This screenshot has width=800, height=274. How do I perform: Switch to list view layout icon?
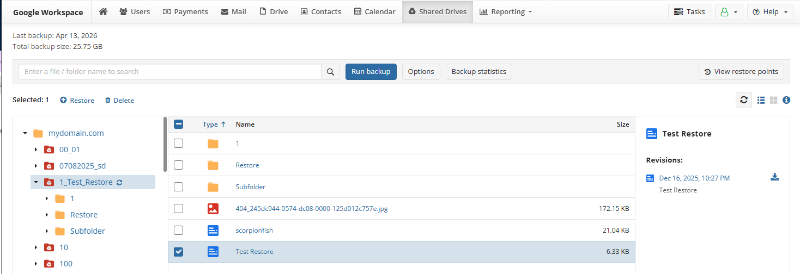click(x=761, y=100)
